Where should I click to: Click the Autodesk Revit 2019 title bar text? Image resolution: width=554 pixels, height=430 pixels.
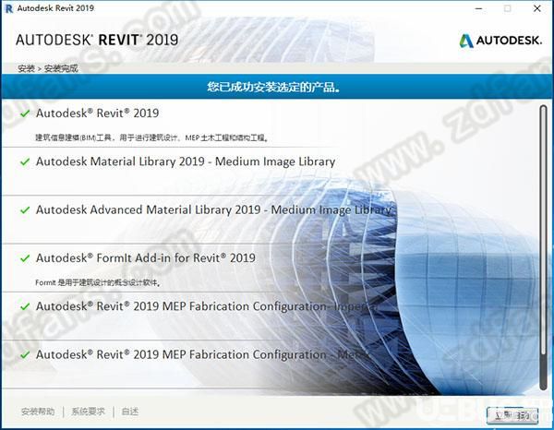55,8
